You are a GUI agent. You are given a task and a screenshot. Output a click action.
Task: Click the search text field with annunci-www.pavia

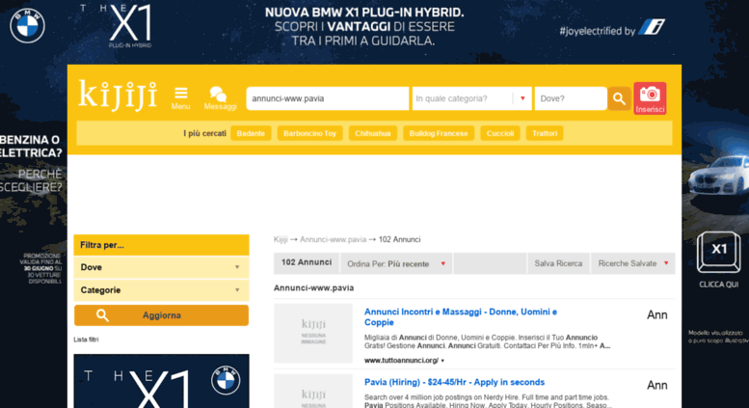327,98
